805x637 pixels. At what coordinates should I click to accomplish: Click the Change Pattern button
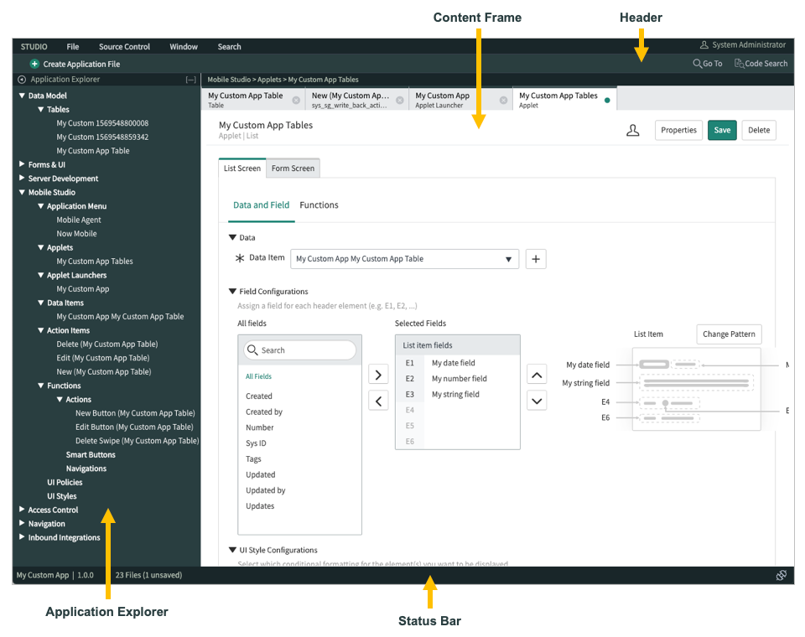coord(729,334)
